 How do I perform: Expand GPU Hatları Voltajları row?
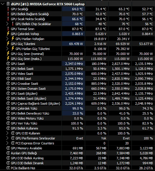(x=7, y=39)
